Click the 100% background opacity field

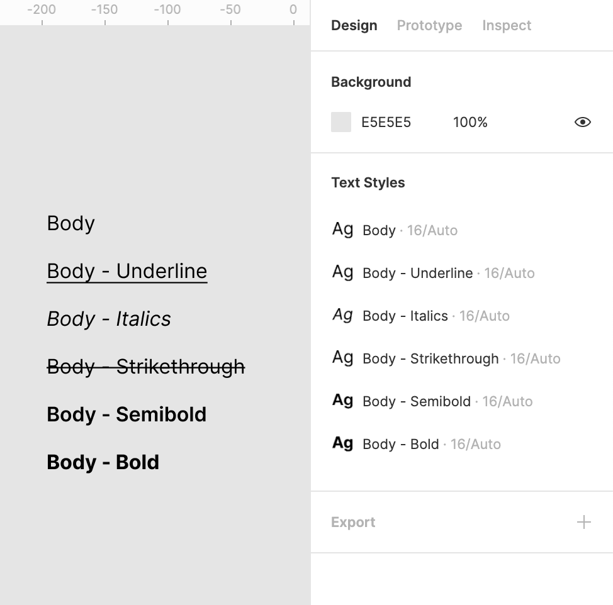tap(470, 122)
